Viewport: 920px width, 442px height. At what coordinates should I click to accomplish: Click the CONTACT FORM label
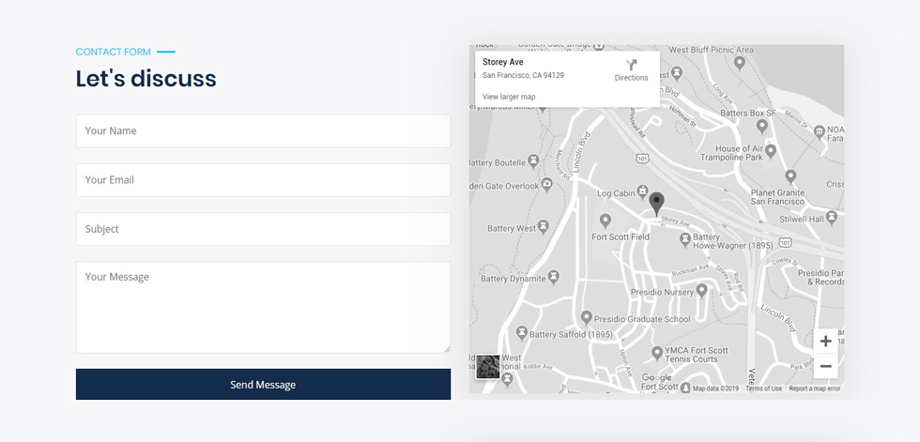114,52
